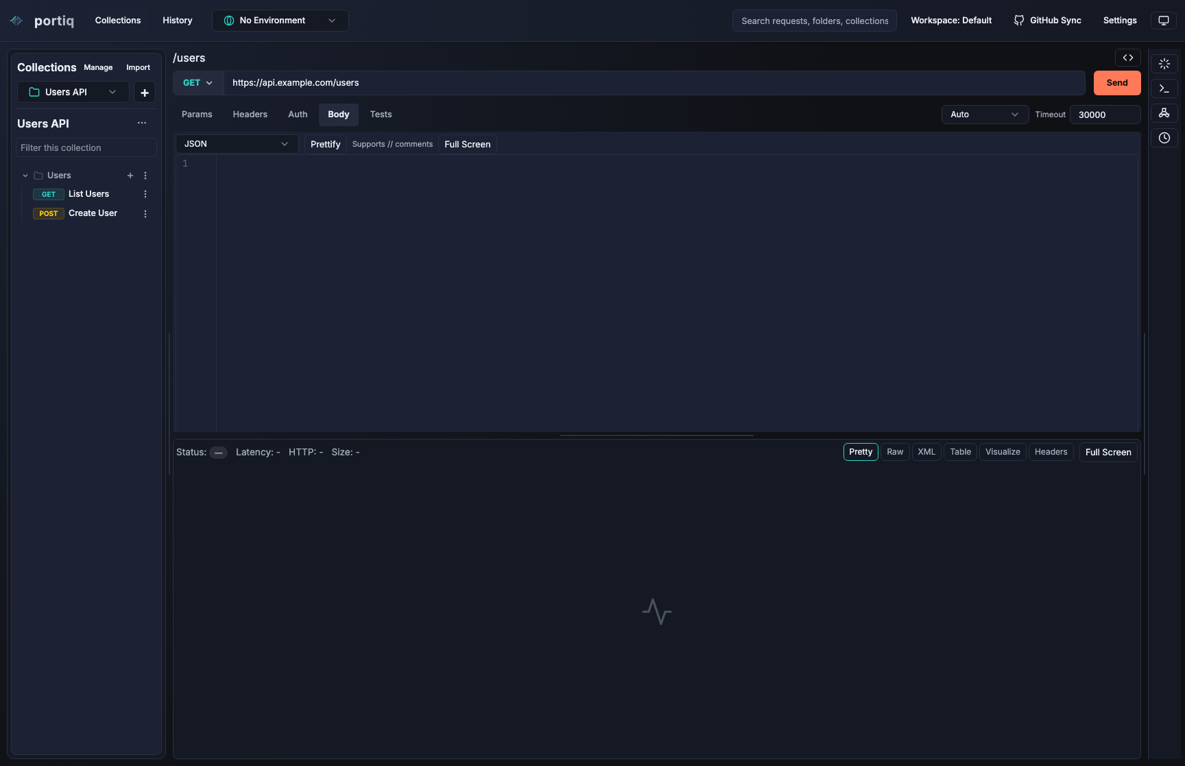Open the Users API collection selector
Screen dimensions: 1185x766
pyautogui.click(x=73, y=92)
